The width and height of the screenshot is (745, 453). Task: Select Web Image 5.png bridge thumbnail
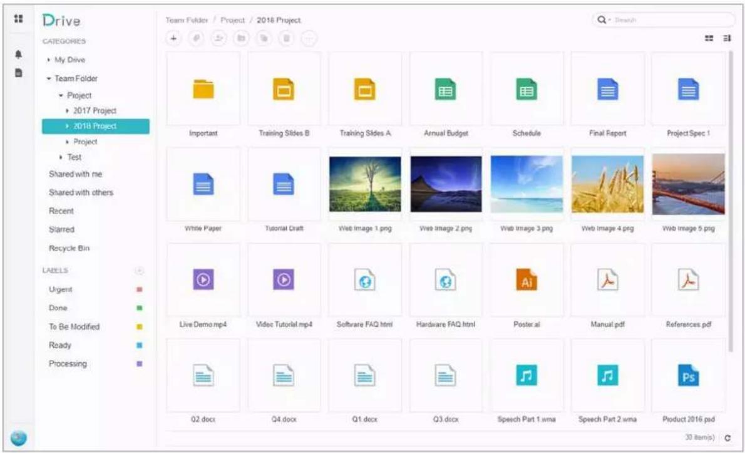(689, 184)
